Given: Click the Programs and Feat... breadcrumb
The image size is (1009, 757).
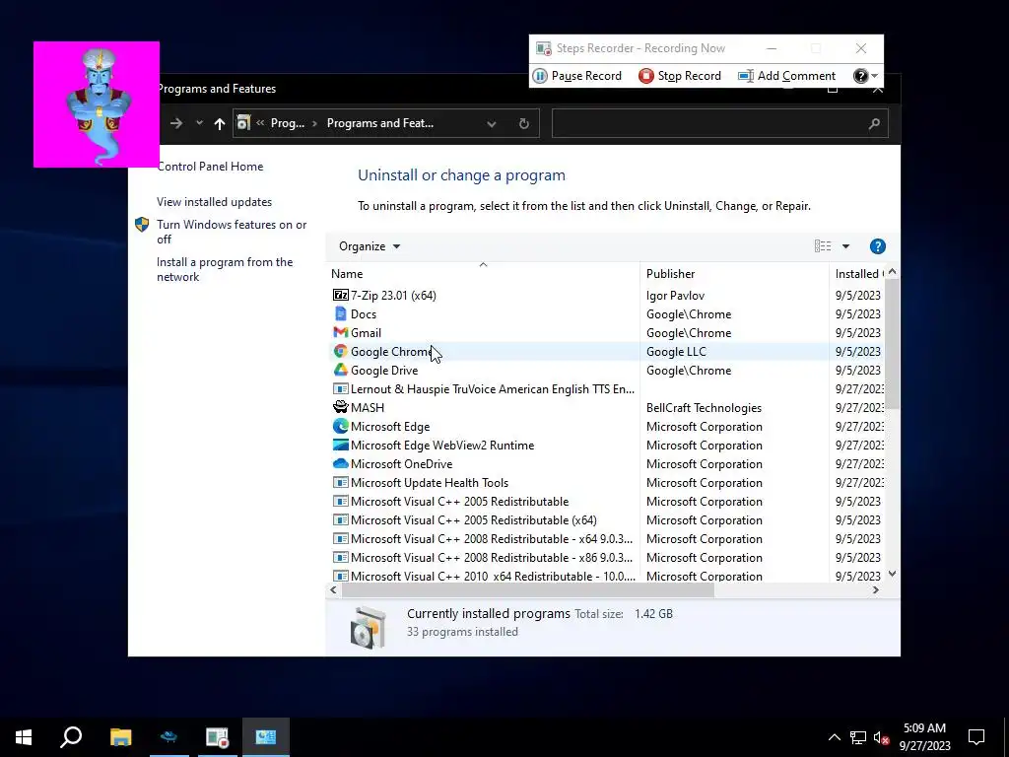Looking at the screenshot, I should pyautogui.click(x=380, y=123).
